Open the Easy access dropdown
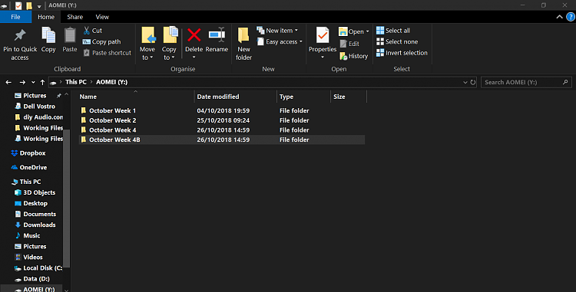The image size is (576, 292). coord(280,41)
